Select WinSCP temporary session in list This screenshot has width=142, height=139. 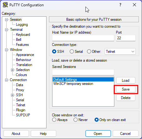(x=73, y=84)
